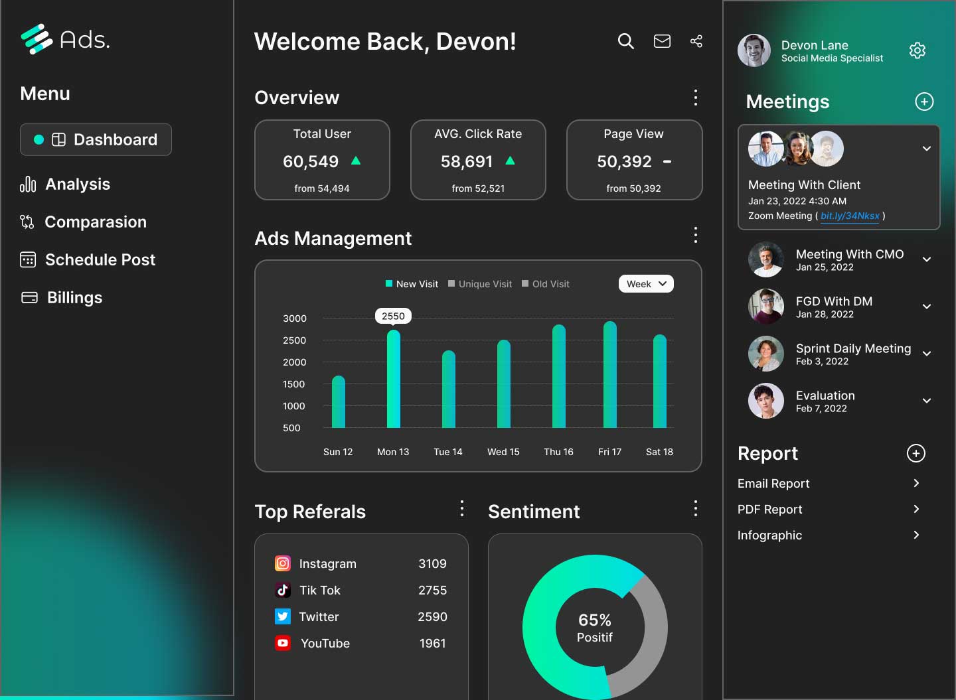Open the Page View card
956x700 pixels.
point(634,160)
